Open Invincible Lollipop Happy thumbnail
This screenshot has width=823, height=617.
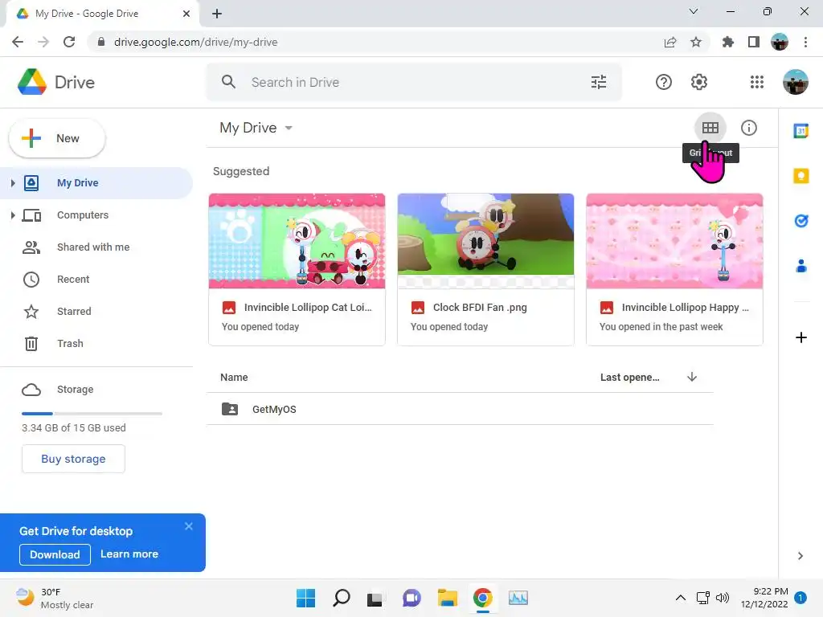pos(674,241)
